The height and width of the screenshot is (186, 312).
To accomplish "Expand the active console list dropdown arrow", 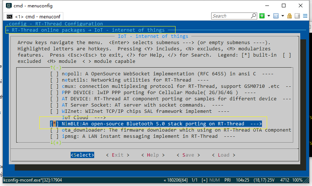I will (x=282, y=16).
